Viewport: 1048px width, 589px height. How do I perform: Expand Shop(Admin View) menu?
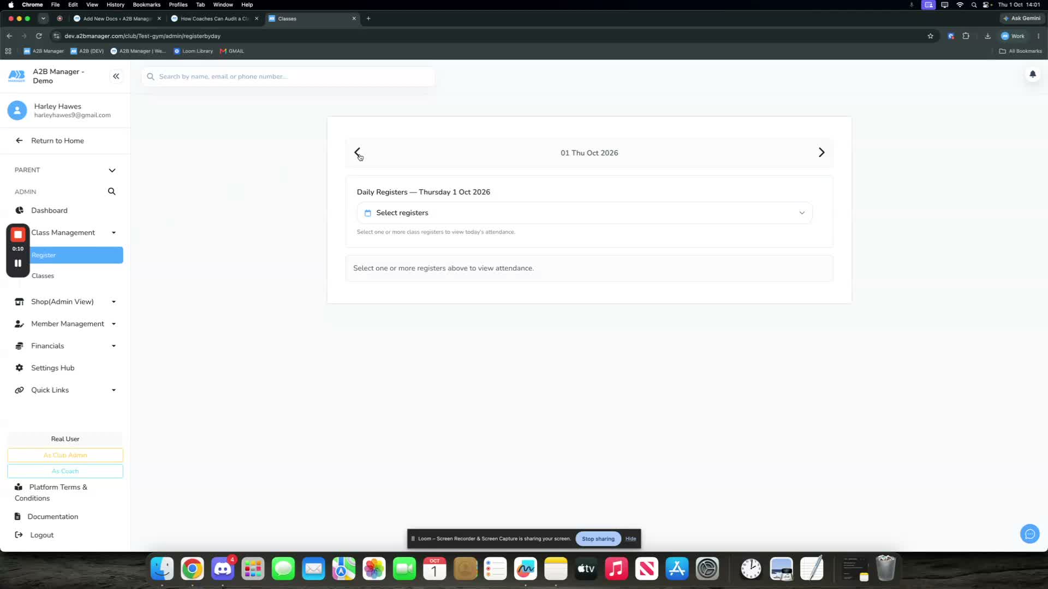pyautogui.click(x=114, y=302)
